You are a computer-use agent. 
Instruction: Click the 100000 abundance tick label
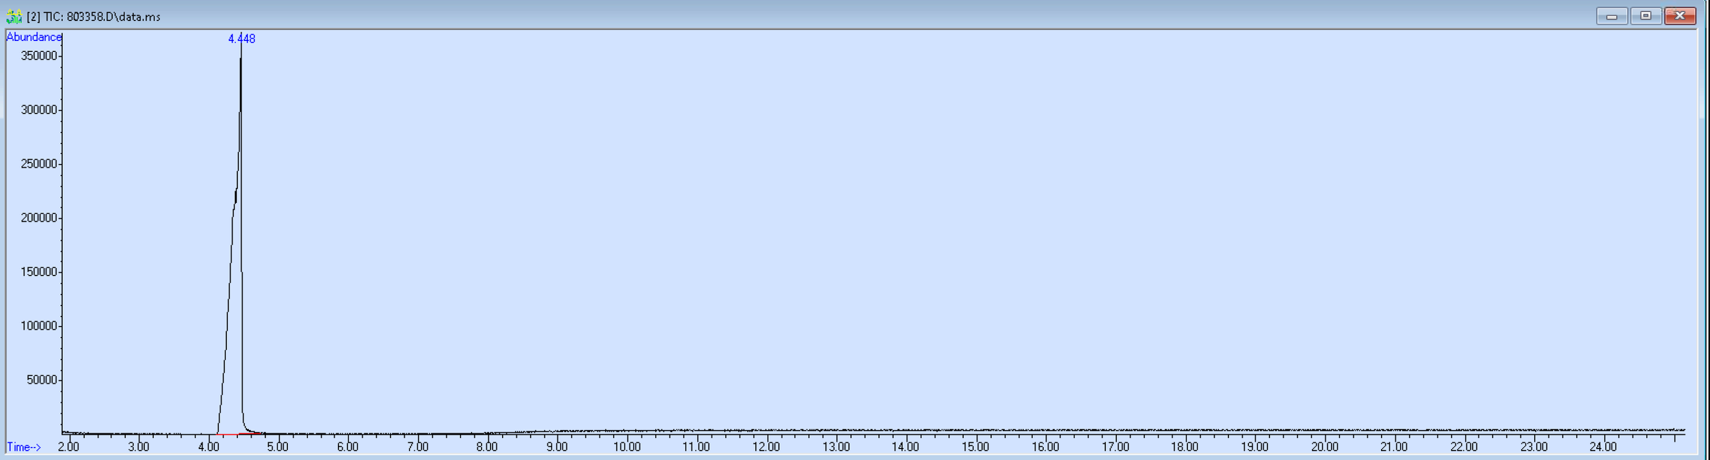click(39, 326)
